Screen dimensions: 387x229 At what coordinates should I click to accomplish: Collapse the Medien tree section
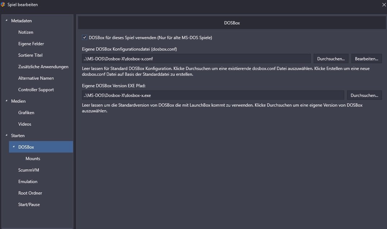6,101
